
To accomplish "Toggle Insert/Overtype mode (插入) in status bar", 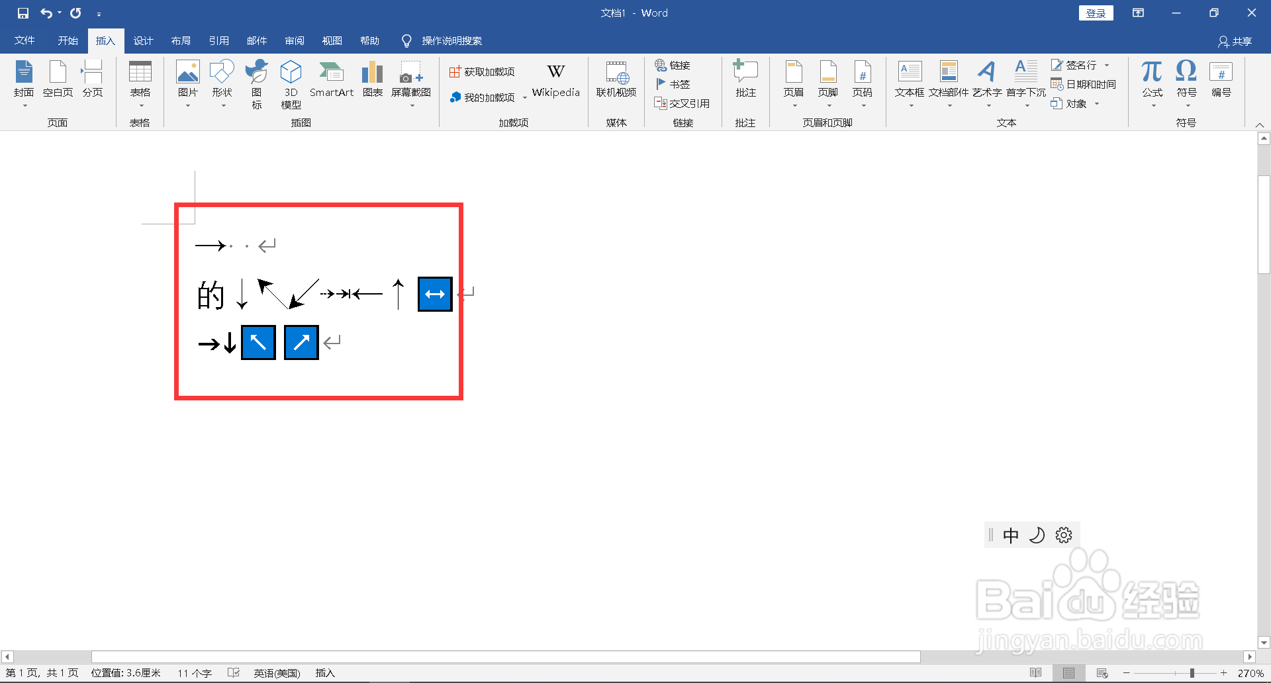I will (325, 673).
